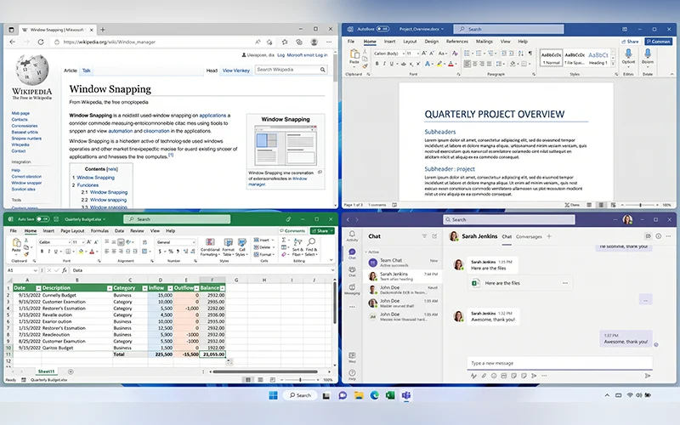Click the magnifier icon in the Wikipedia search box
Viewport: 680px width, 425px height.
pyautogui.click(x=323, y=70)
